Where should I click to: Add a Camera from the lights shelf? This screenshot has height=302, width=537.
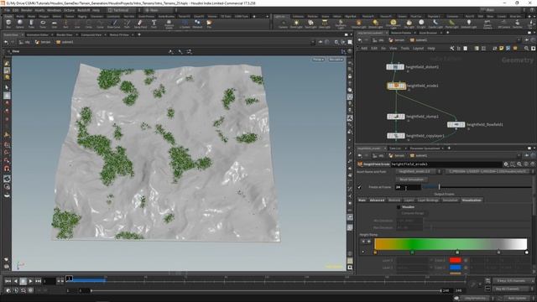[284, 23]
